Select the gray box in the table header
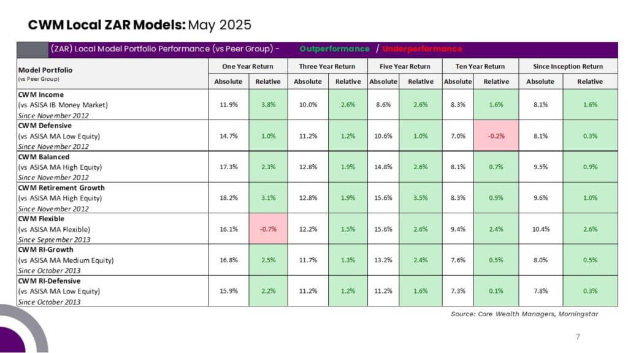 pos(33,50)
